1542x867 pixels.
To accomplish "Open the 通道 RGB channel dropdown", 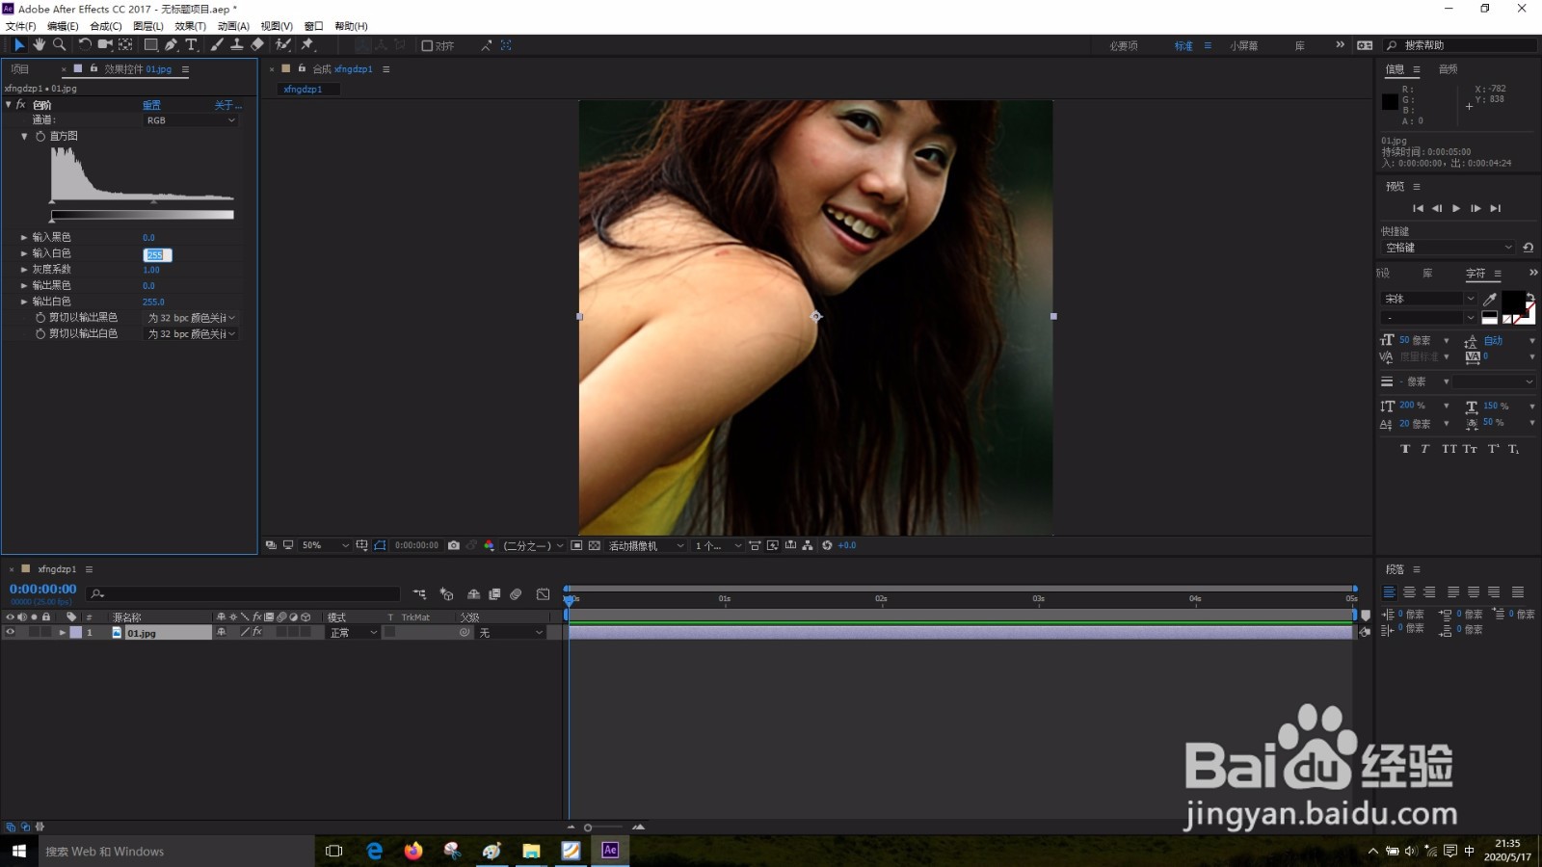I will coord(190,120).
